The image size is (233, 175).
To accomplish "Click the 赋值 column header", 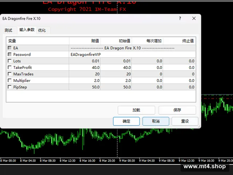I will (x=85, y=41).
